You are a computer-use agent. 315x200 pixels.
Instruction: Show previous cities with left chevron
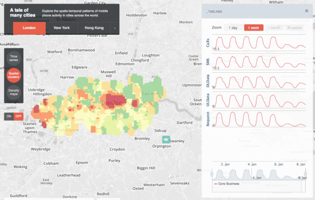(x=9, y=28)
